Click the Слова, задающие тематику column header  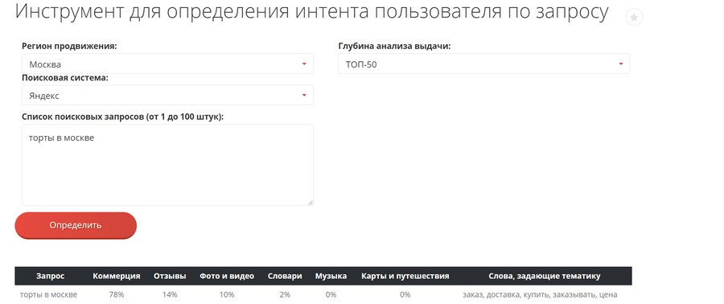point(545,276)
